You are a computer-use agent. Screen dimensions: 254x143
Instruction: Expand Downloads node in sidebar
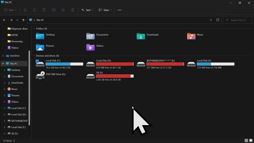4,83
